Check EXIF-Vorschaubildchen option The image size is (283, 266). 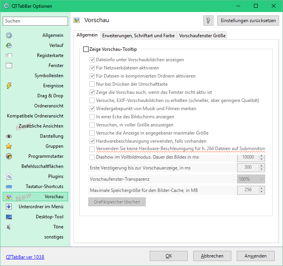pos(92,100)
